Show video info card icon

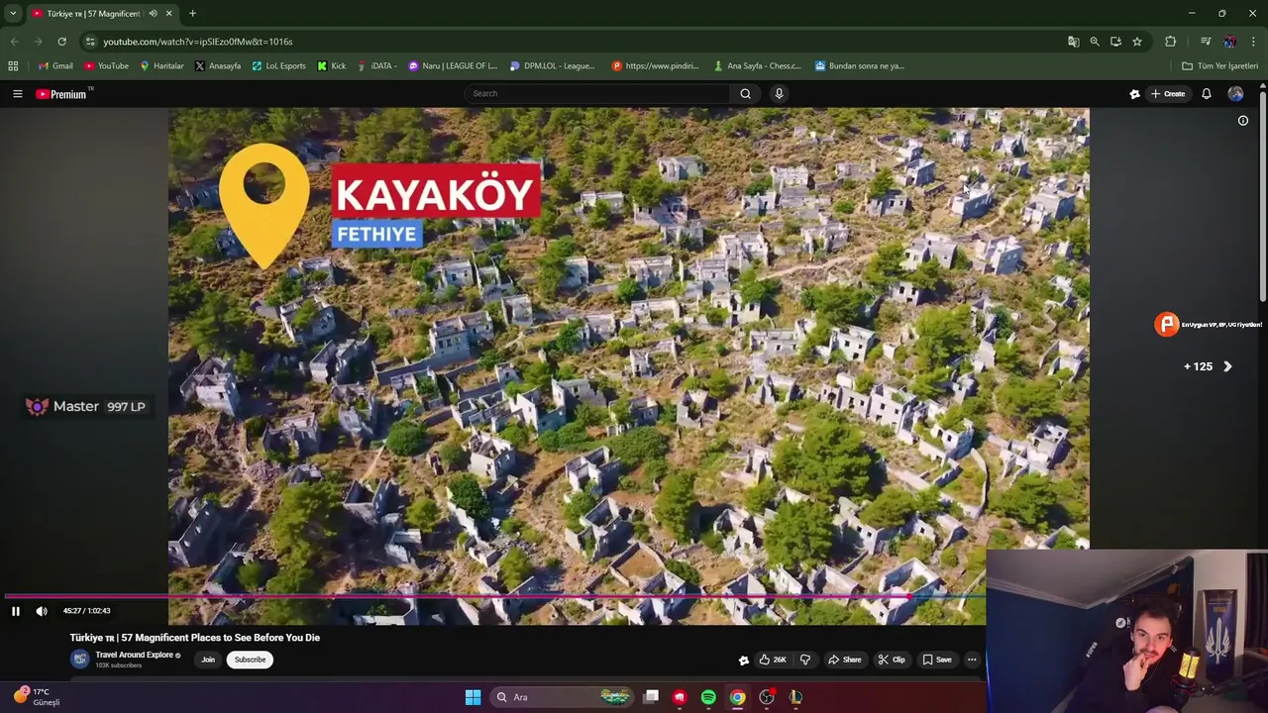tap(1243, 121)
